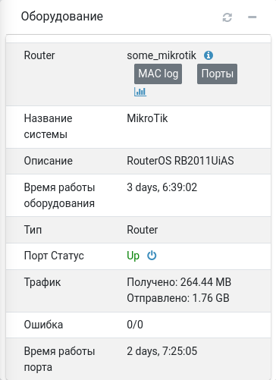Click the blue power icon beside Up
The image size is (276, 380).
[152, 256]
